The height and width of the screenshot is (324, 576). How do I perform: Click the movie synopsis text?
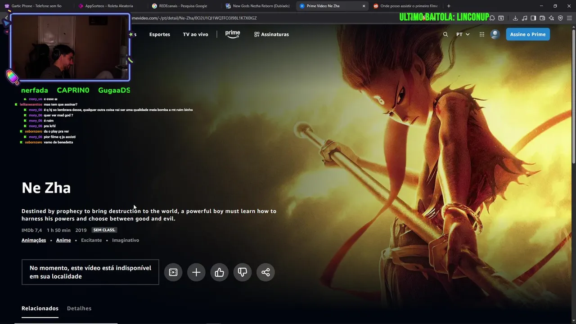point(149,215)
